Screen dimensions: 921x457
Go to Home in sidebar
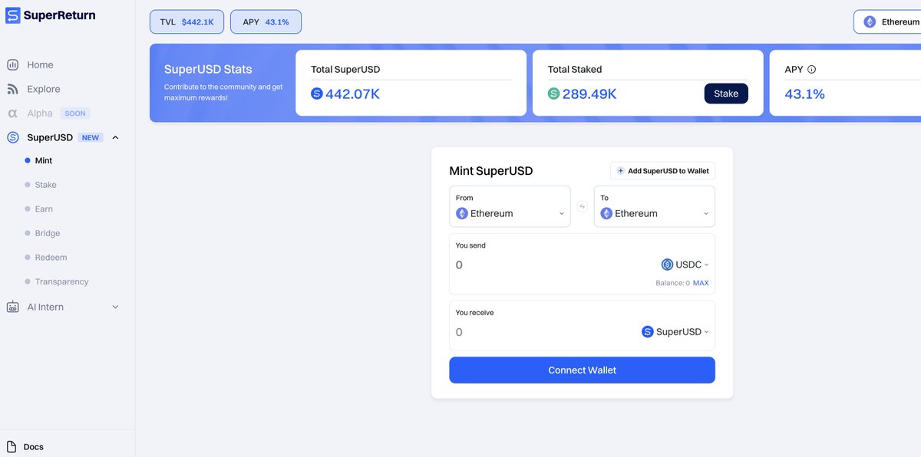point(40,65)
